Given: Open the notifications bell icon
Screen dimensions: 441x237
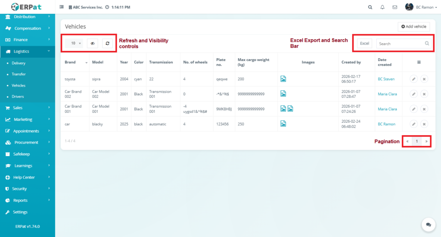Looking at the screenshot, I should click(382, 7).
